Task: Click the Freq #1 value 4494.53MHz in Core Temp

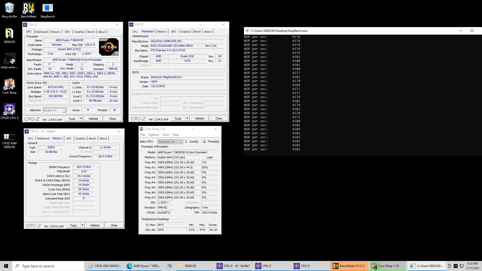Action: pos(179,167)
